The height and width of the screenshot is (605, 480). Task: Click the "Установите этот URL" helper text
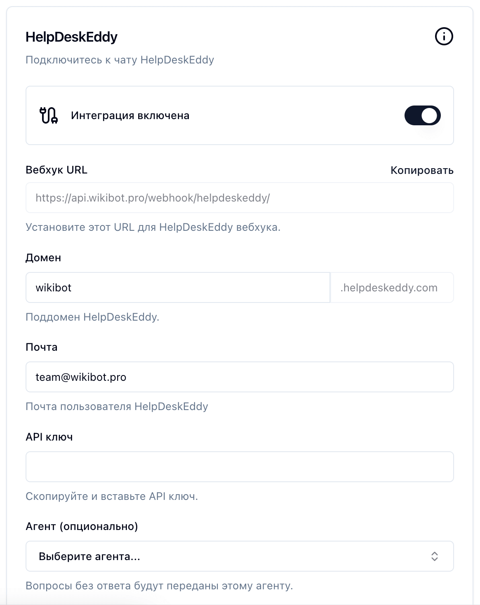[153, 227]
